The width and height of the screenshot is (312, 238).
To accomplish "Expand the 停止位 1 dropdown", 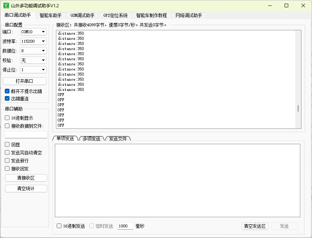I will point(33,70).
